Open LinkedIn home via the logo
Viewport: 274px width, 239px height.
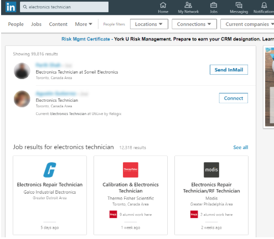click(x=11, y=7)
